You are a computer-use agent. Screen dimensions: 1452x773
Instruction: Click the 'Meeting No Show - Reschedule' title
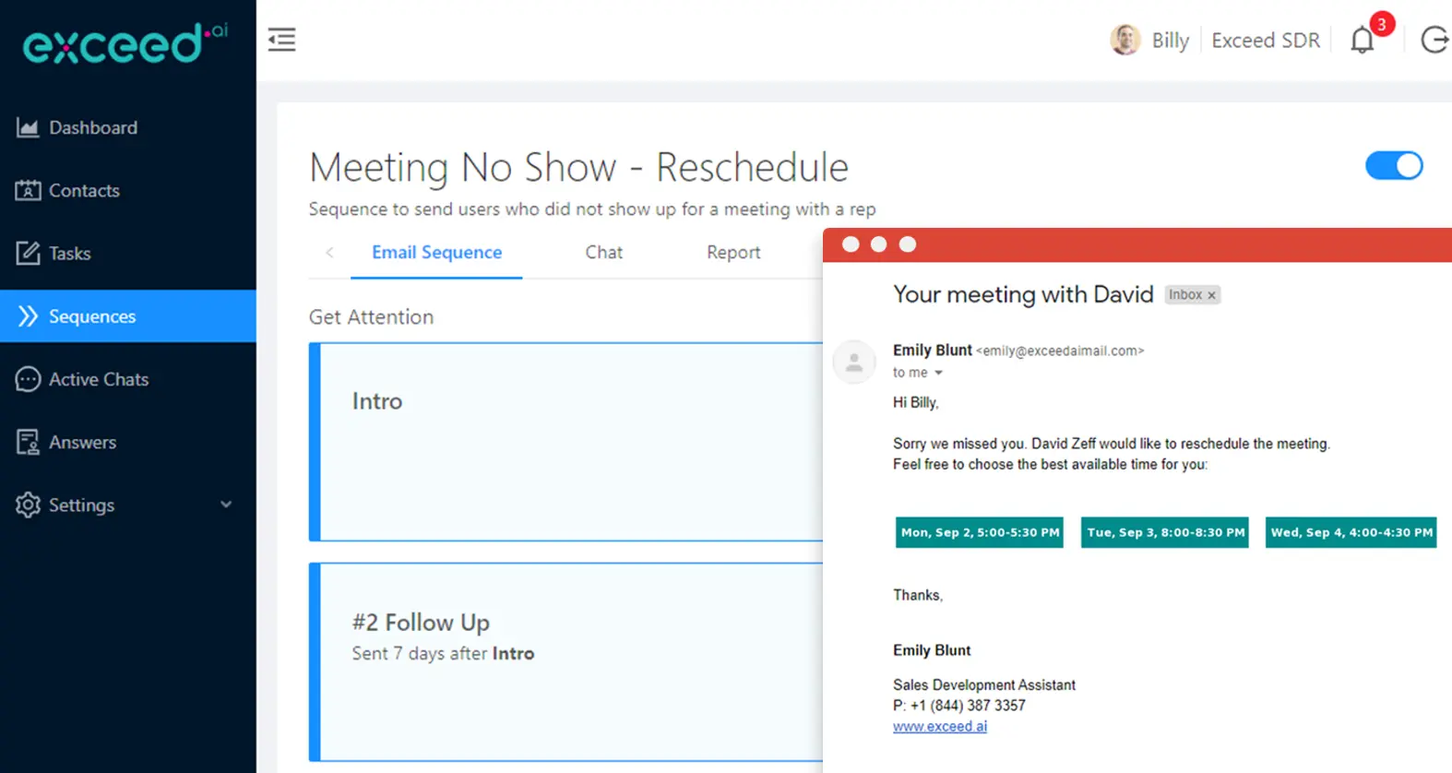click(578, 168)
